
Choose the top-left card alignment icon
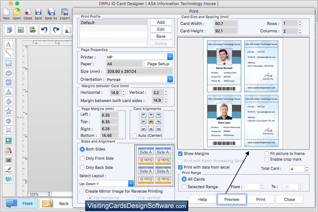pos(144,115)
